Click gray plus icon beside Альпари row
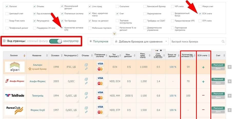234x119 pixels. click(x=230, y=67)
